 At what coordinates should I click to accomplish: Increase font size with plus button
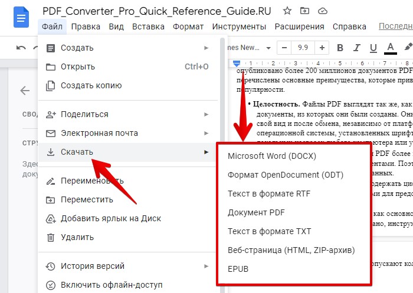[322, 48]
